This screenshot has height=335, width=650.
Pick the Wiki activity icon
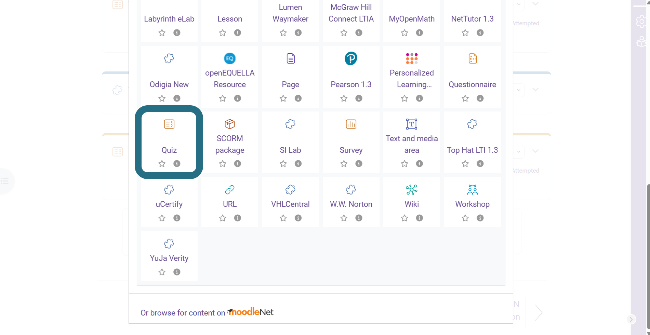412,190
